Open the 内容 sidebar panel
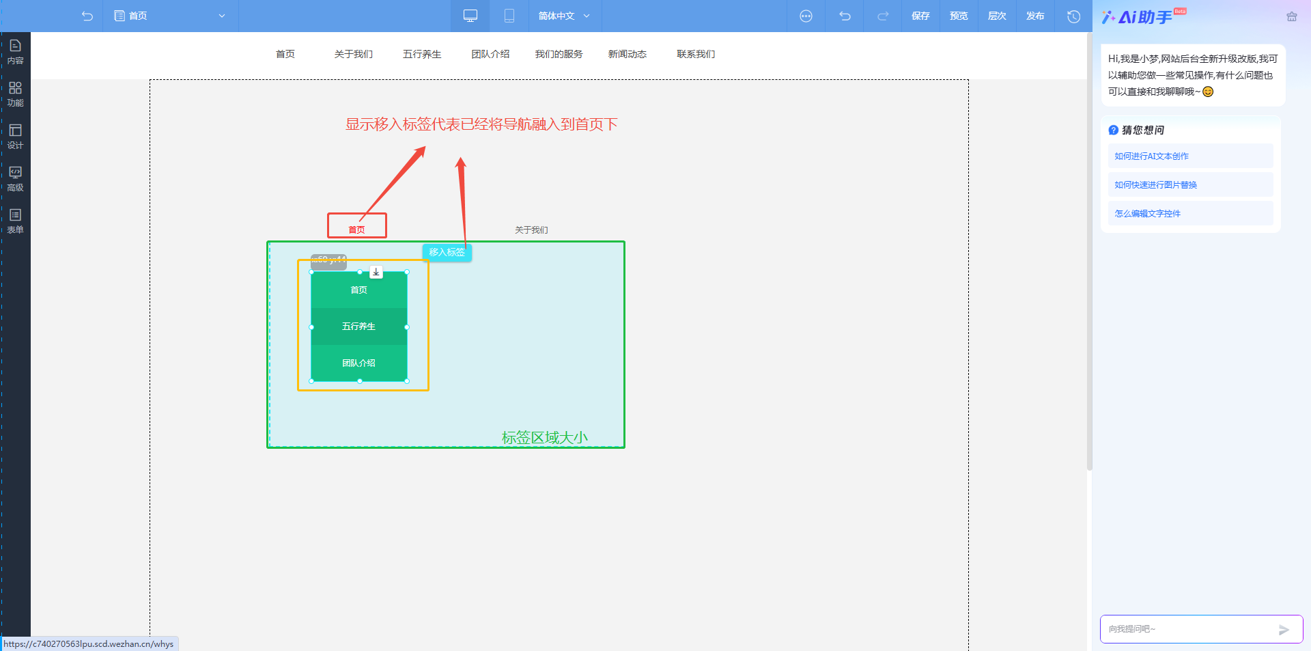The height and width of the screenshot is (651, 1311). (x=15, y=52)
